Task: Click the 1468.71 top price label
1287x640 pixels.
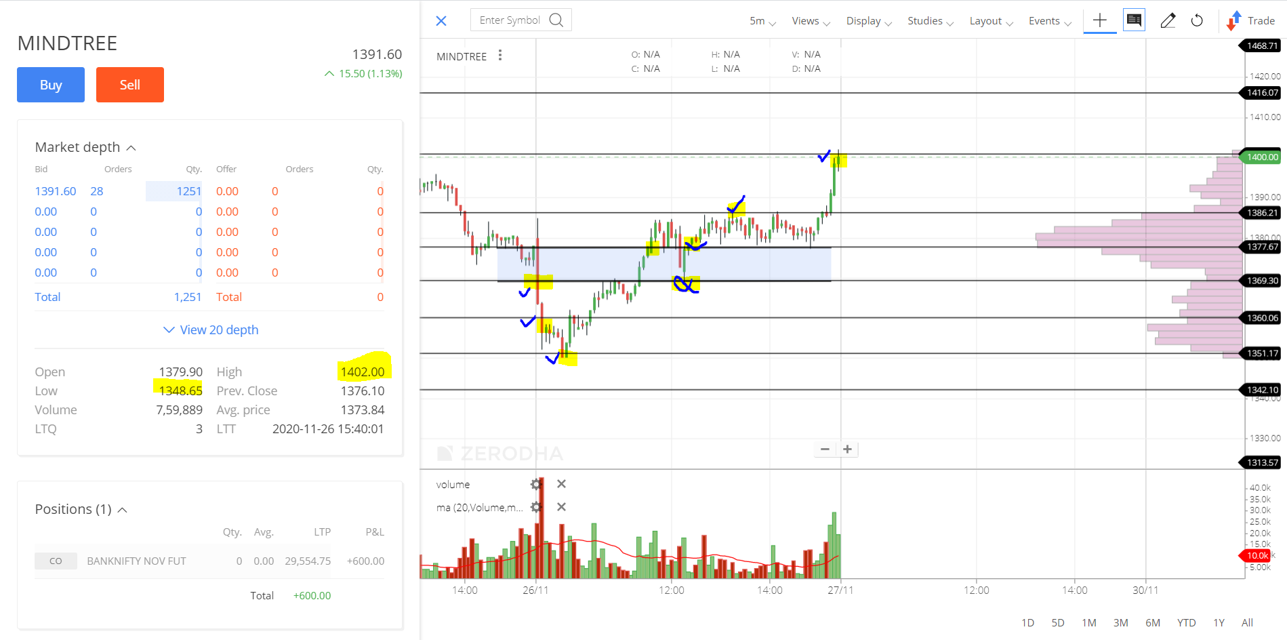Action: coord(1261,46)
